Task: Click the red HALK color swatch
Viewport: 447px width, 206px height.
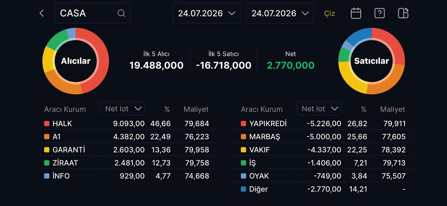Action: pyautogui.click(x=47, y=123)
